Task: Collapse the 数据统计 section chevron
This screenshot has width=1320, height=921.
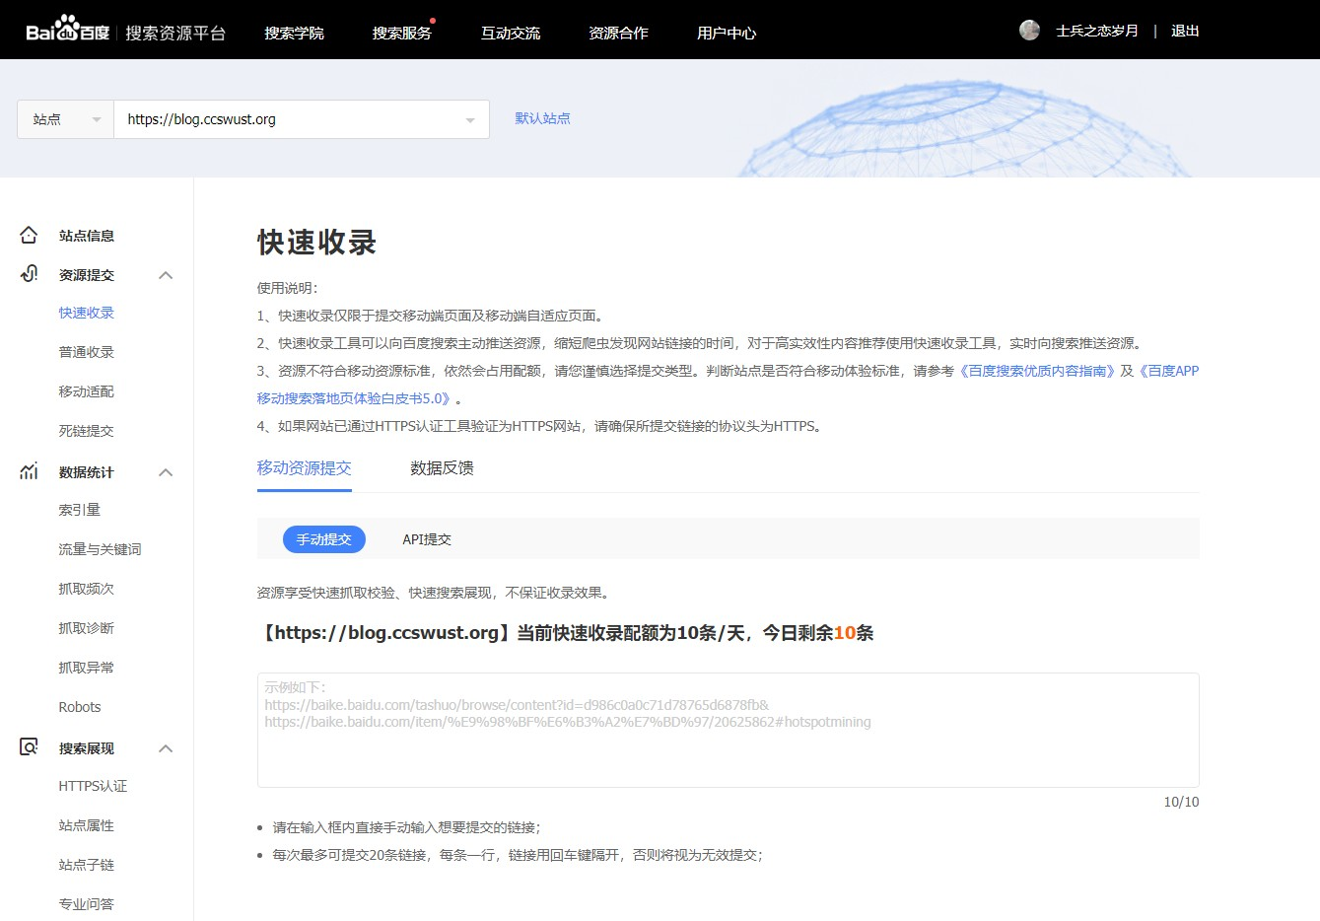Action: [166, 472]
